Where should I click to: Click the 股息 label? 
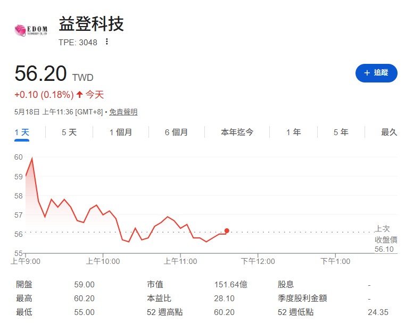point(286,285)
